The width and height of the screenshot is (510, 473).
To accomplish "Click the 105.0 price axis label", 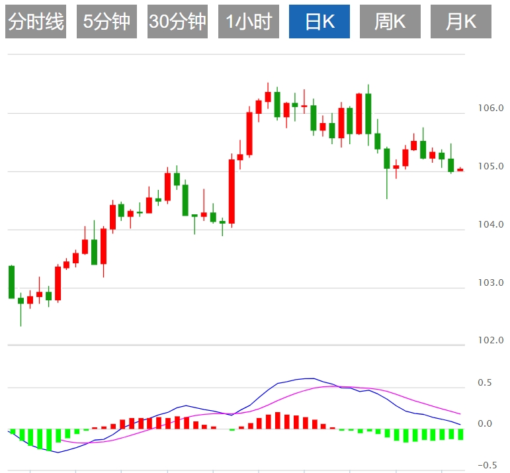I will pyautogui.click(x=490, y=167).
